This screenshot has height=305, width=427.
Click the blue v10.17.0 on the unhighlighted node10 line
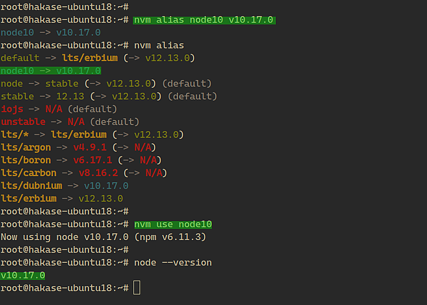tap(78, 32)
